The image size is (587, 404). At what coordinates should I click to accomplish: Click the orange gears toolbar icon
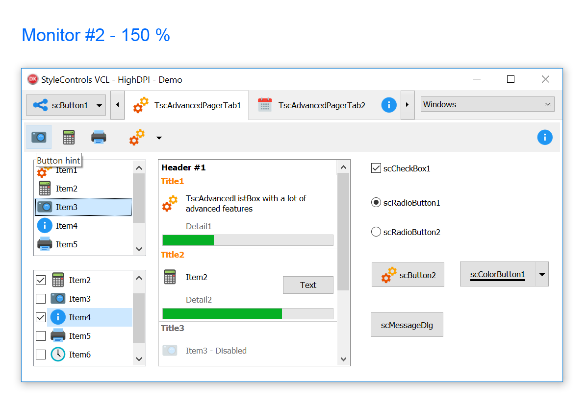pyautogui.click(x=137, y=137)
